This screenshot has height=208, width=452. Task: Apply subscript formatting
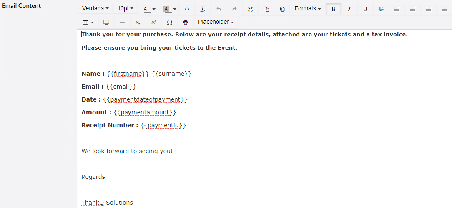[138, 22]
